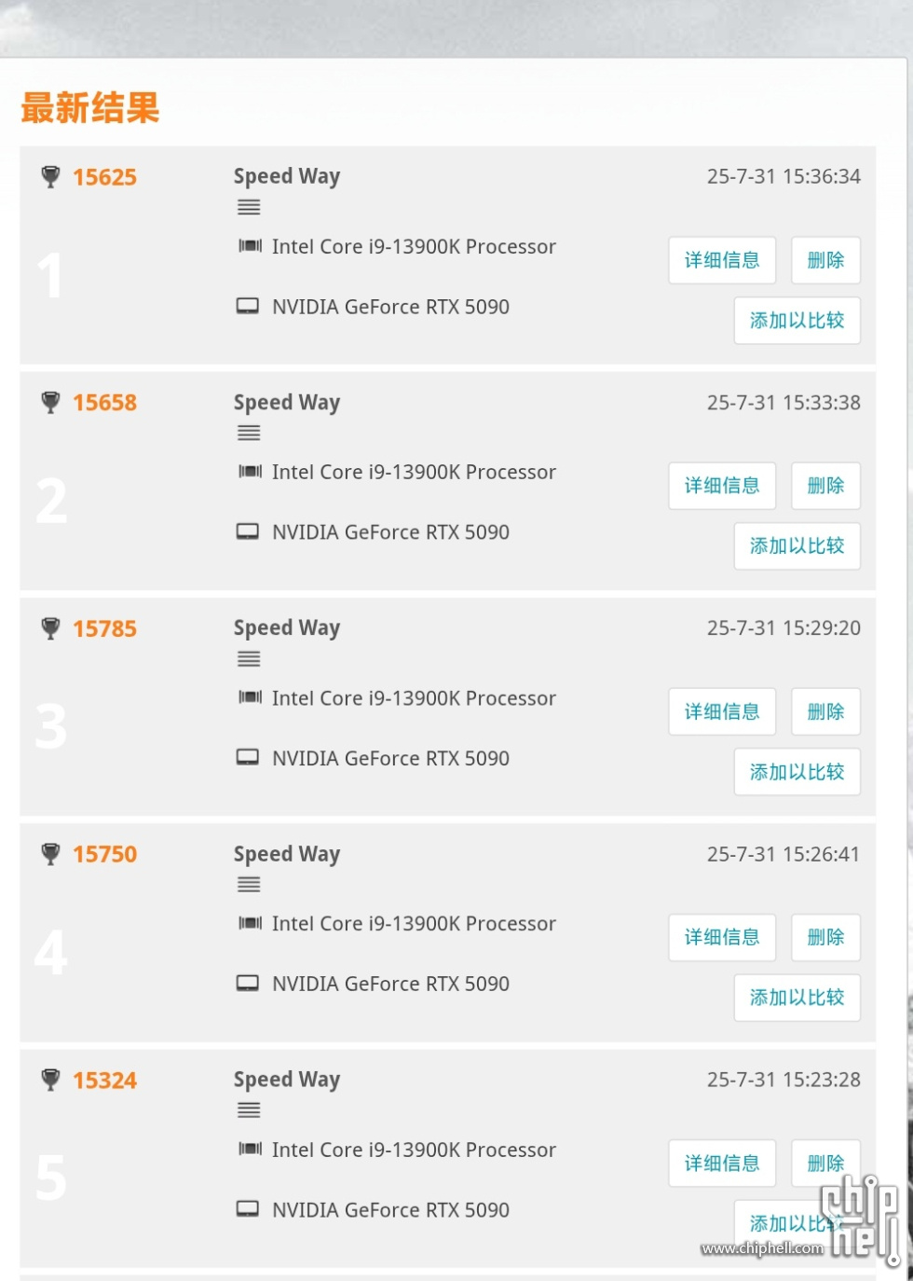The image size is (913, 1281).
Task: Click GPU monitor icon in result 4
Action: [x=248, y=983]
